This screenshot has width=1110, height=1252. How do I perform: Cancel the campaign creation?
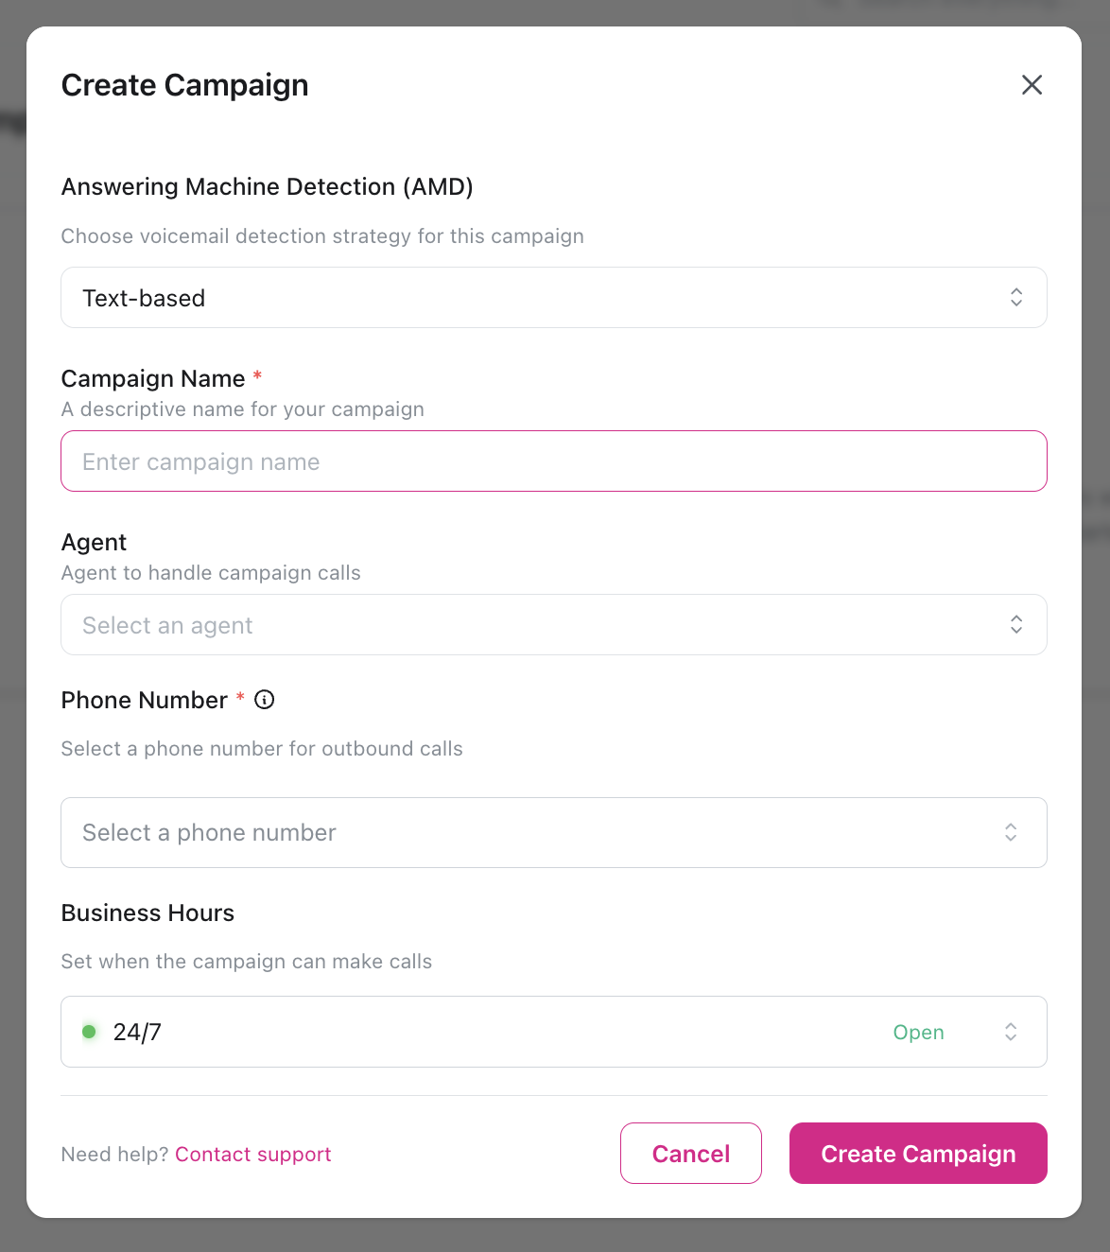690,1153
